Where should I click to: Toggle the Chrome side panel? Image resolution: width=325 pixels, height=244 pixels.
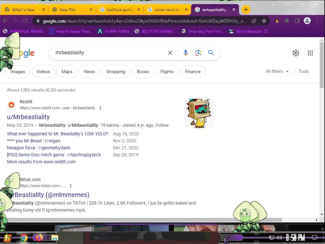(x=297, y=21)
